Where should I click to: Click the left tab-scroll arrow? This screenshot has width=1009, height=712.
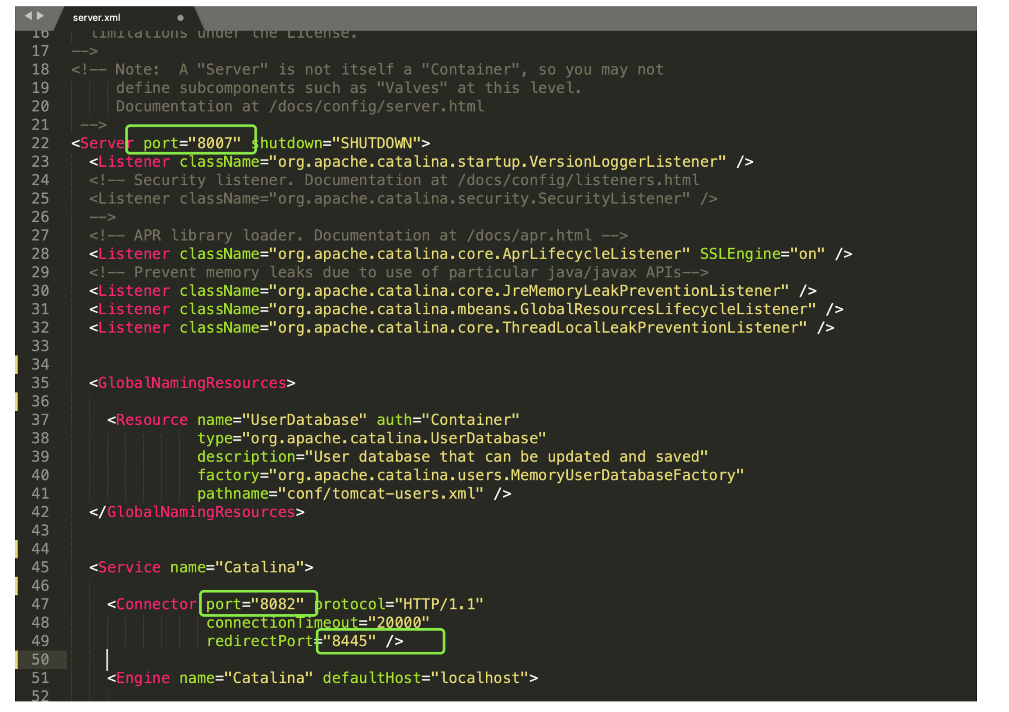coord(29,16)
